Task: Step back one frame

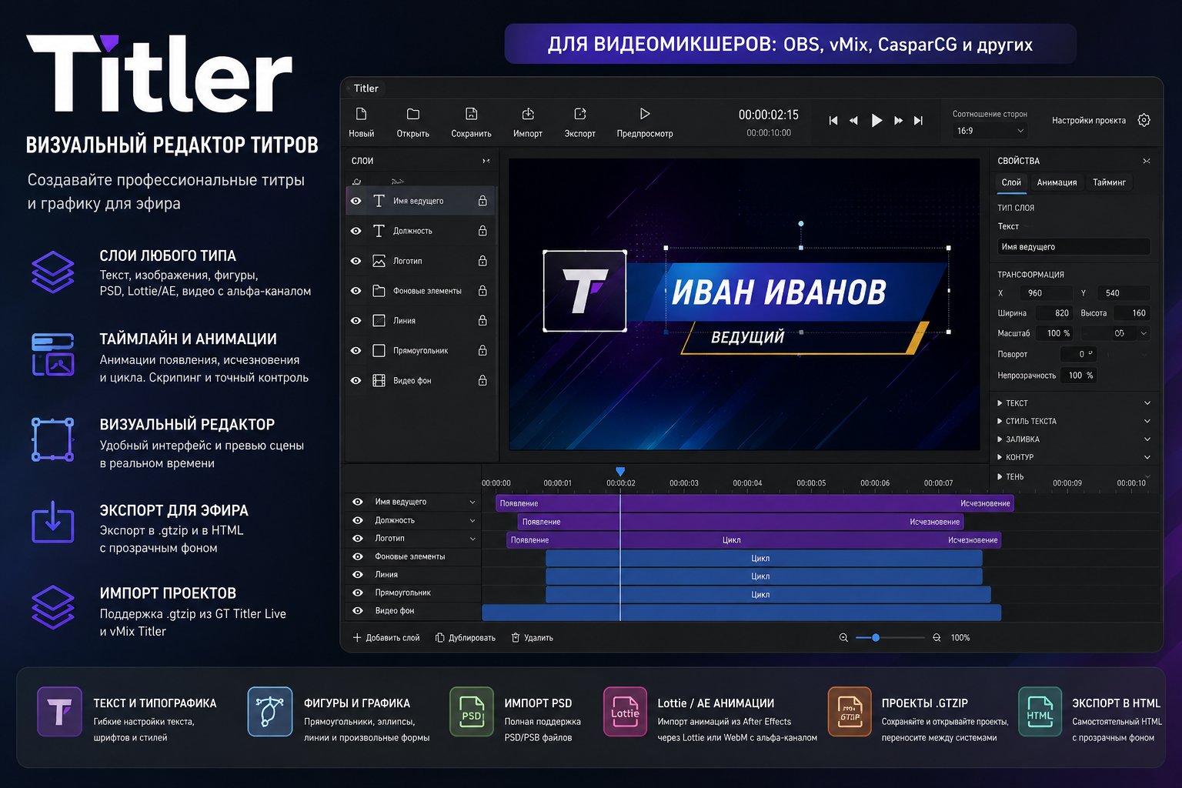Action: [853, 120]
